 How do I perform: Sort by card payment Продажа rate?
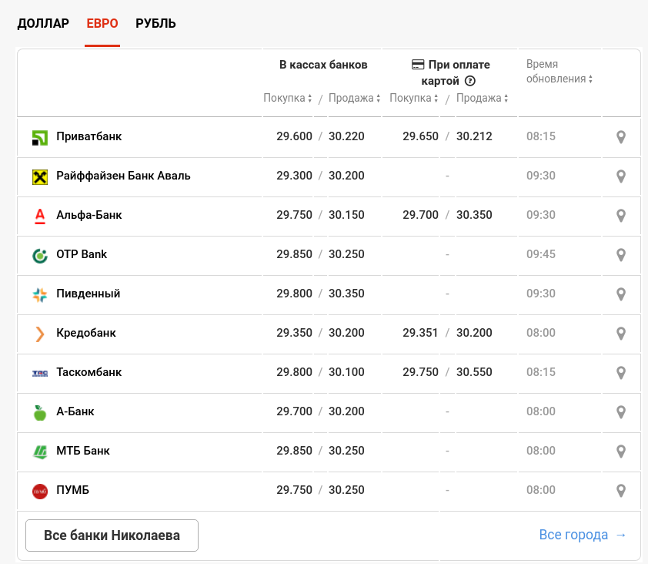(482, 99)
